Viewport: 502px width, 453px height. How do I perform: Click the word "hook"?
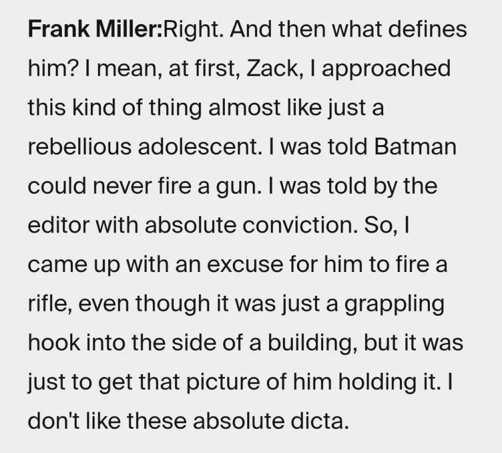[x=53, y=342]
